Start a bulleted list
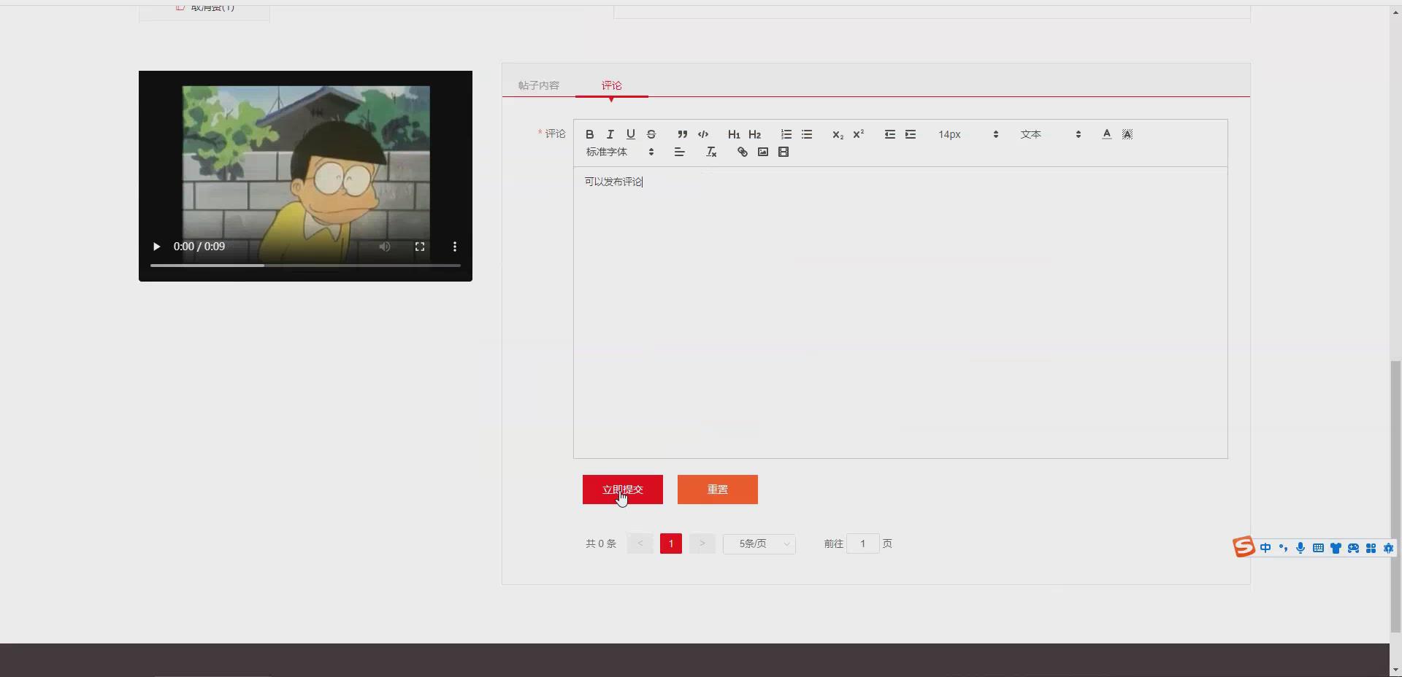This screenshot has height=677, width=1402. (807, 134)
